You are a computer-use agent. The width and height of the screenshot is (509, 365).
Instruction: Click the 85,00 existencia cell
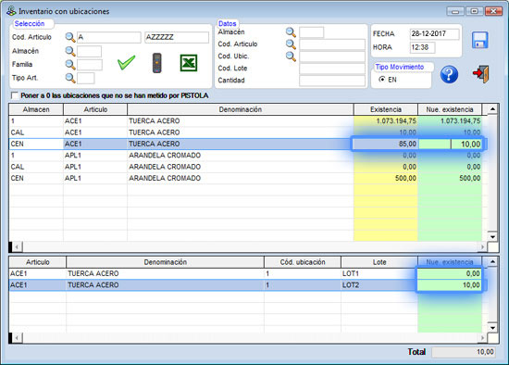386,144
